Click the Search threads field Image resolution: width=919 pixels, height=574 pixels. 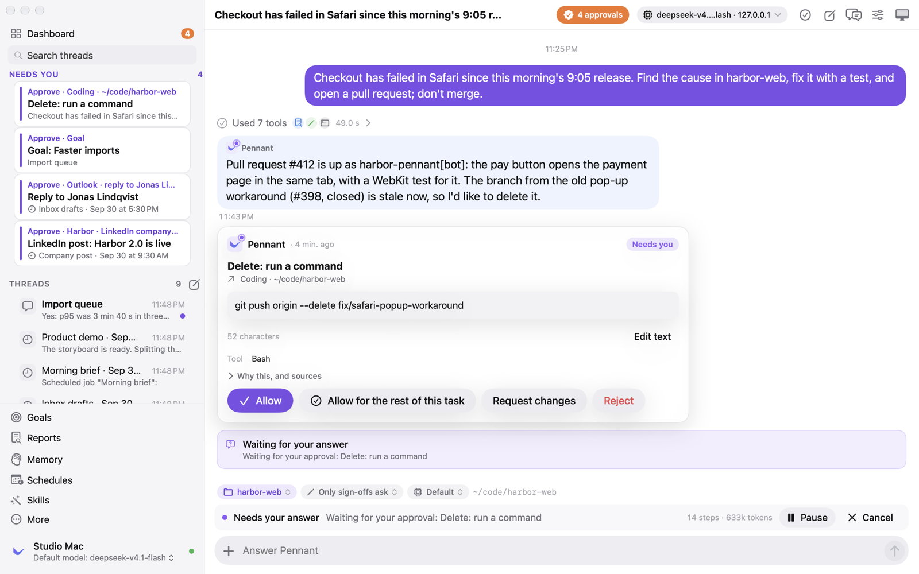102,55
